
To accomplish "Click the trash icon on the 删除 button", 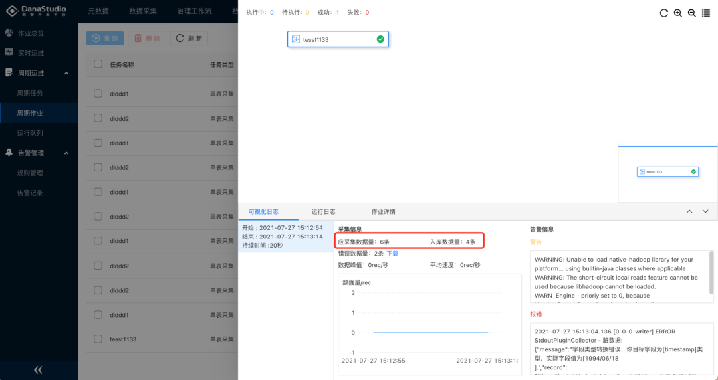I will click(138, 38).
